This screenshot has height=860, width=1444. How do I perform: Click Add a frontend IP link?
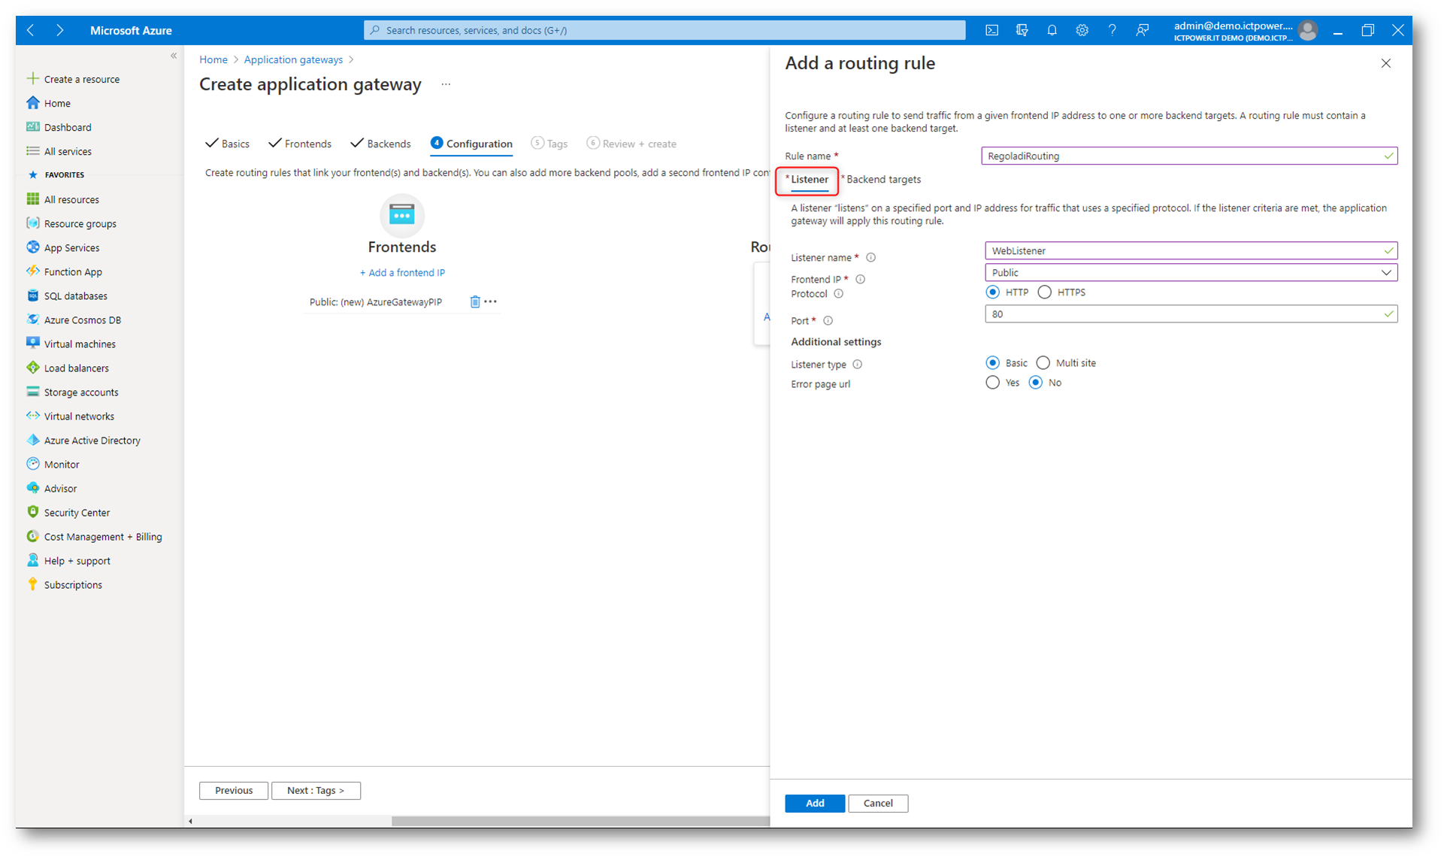[x=402, y=273]
